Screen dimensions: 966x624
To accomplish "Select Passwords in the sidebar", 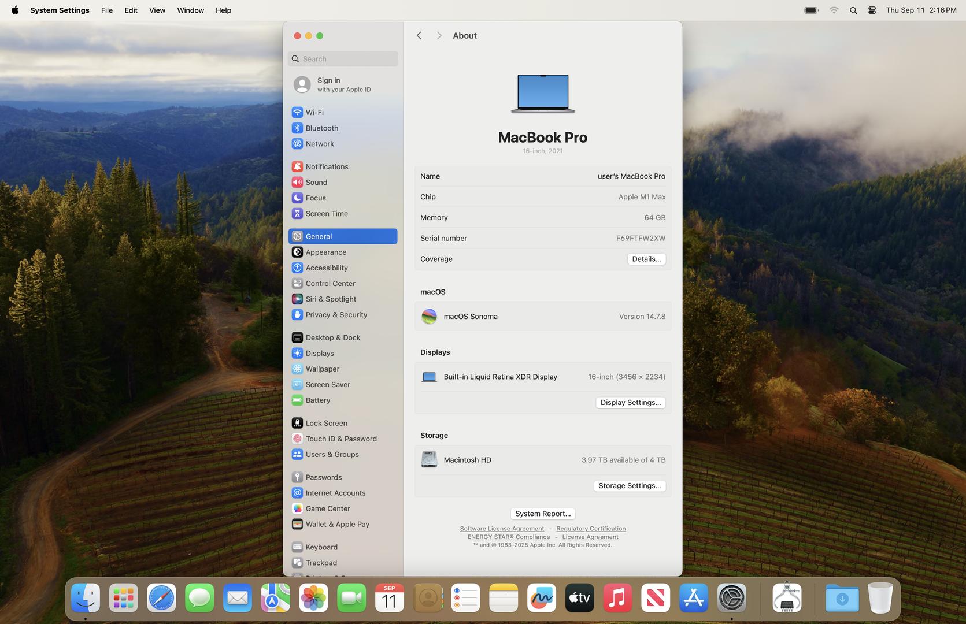I will pos(342,477).
